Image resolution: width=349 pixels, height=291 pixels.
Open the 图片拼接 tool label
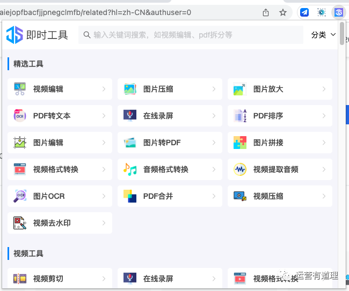click(x=268, y=143)
